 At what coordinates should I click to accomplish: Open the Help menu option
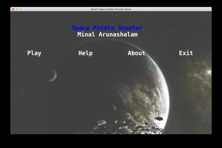(85, 53)
